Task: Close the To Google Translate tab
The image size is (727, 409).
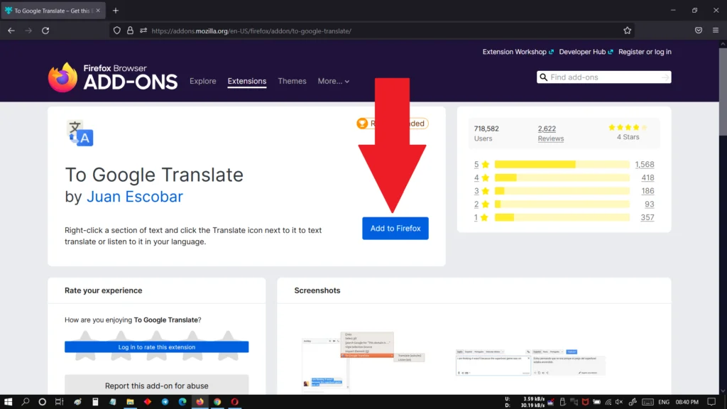Action: click(98, 11)
